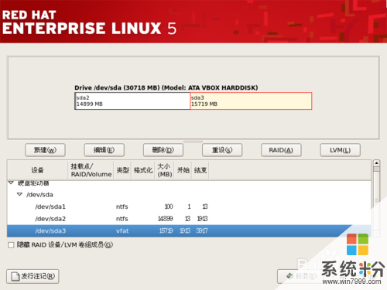The image size is (387, 290).
Task: Open the LVM(L) setup button
Action: tap(341, 150)
